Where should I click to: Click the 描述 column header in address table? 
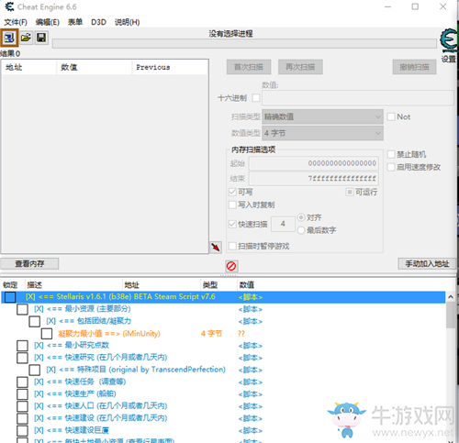tap(73, 285)
